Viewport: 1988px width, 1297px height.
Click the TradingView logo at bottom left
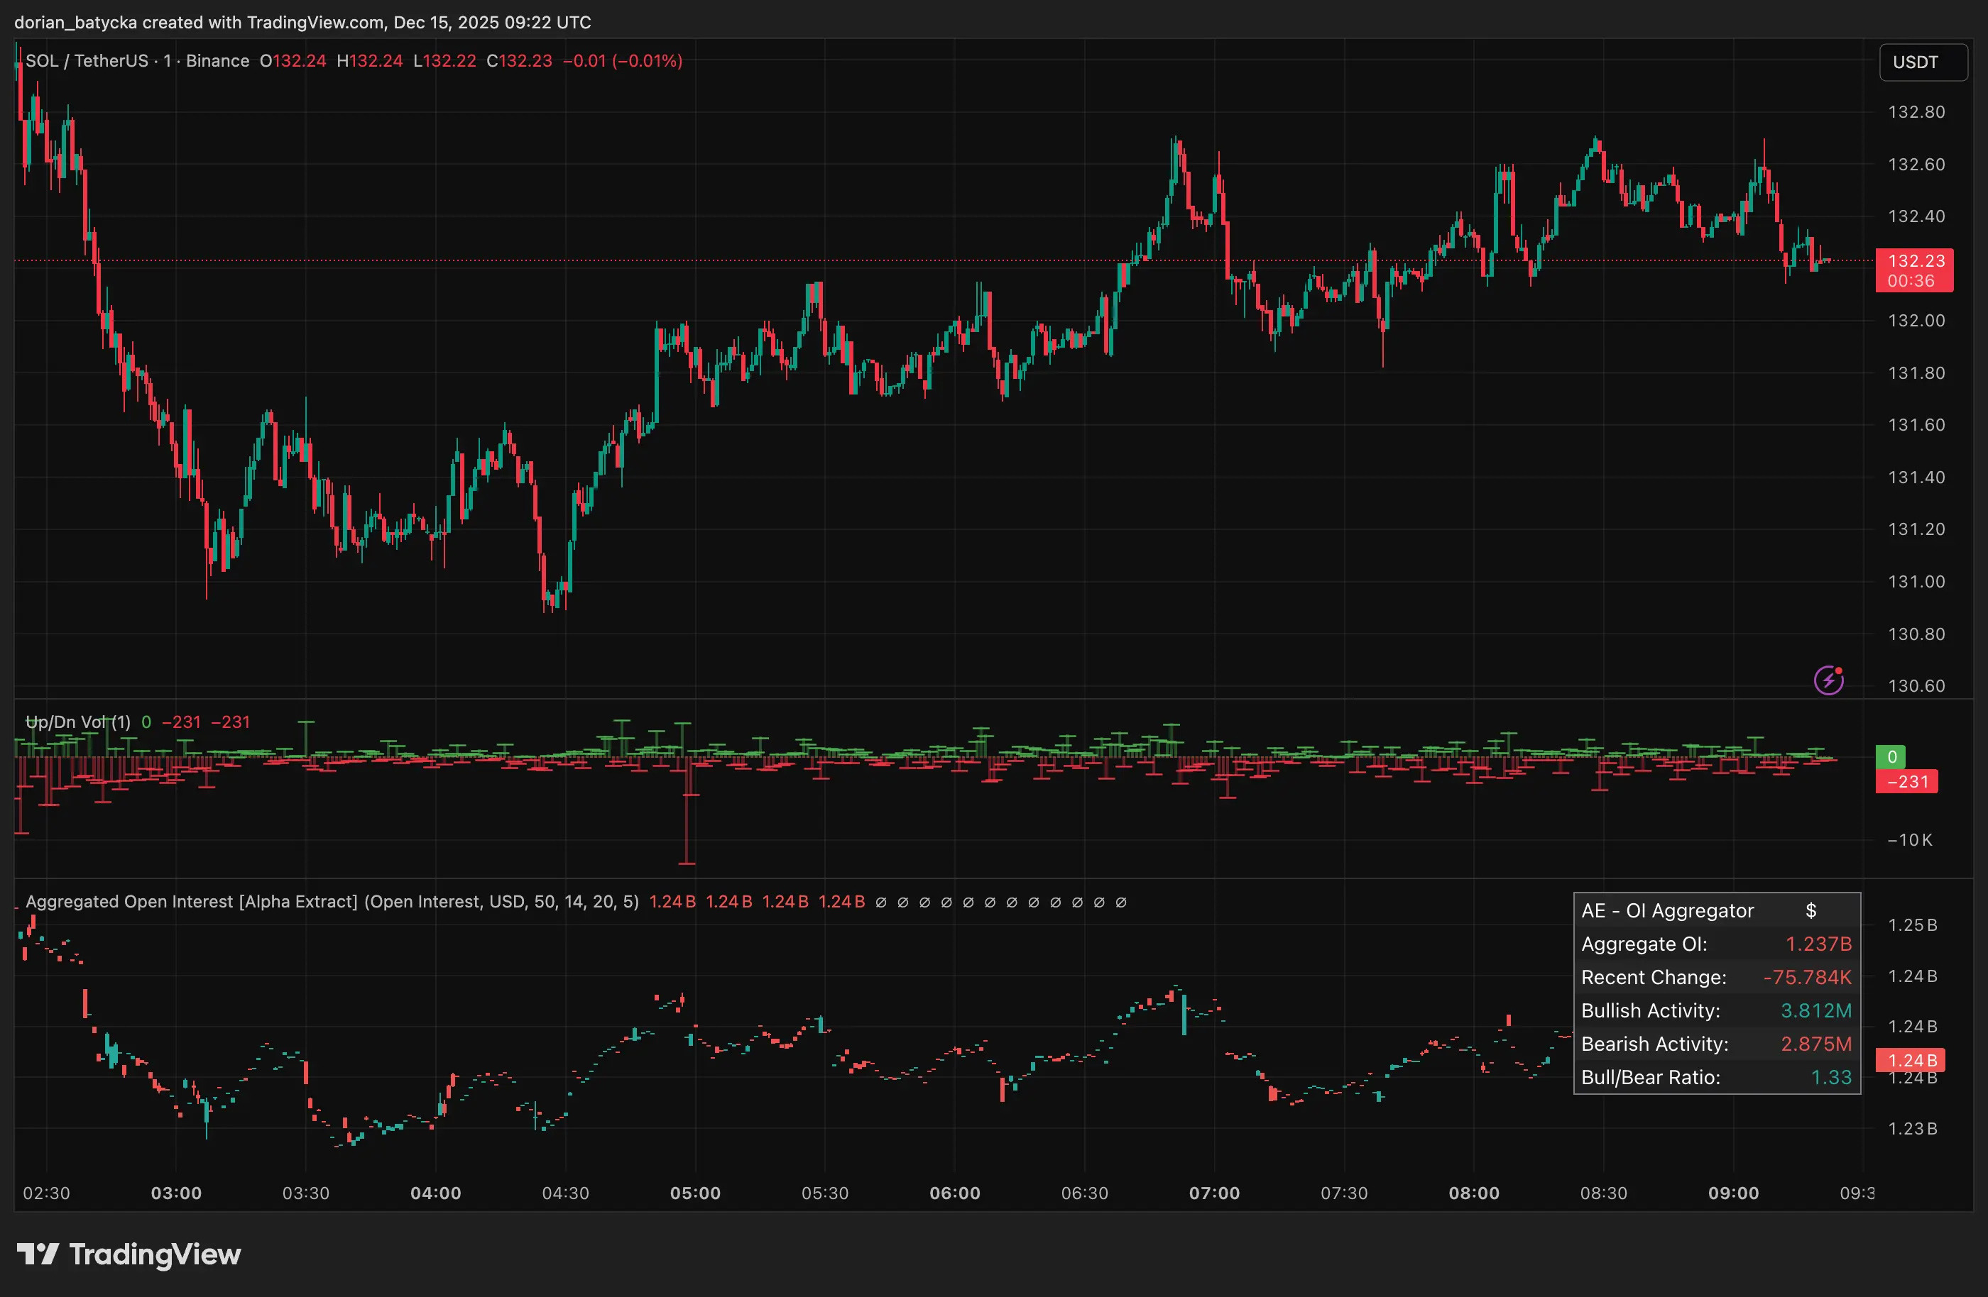point(129,1253)
